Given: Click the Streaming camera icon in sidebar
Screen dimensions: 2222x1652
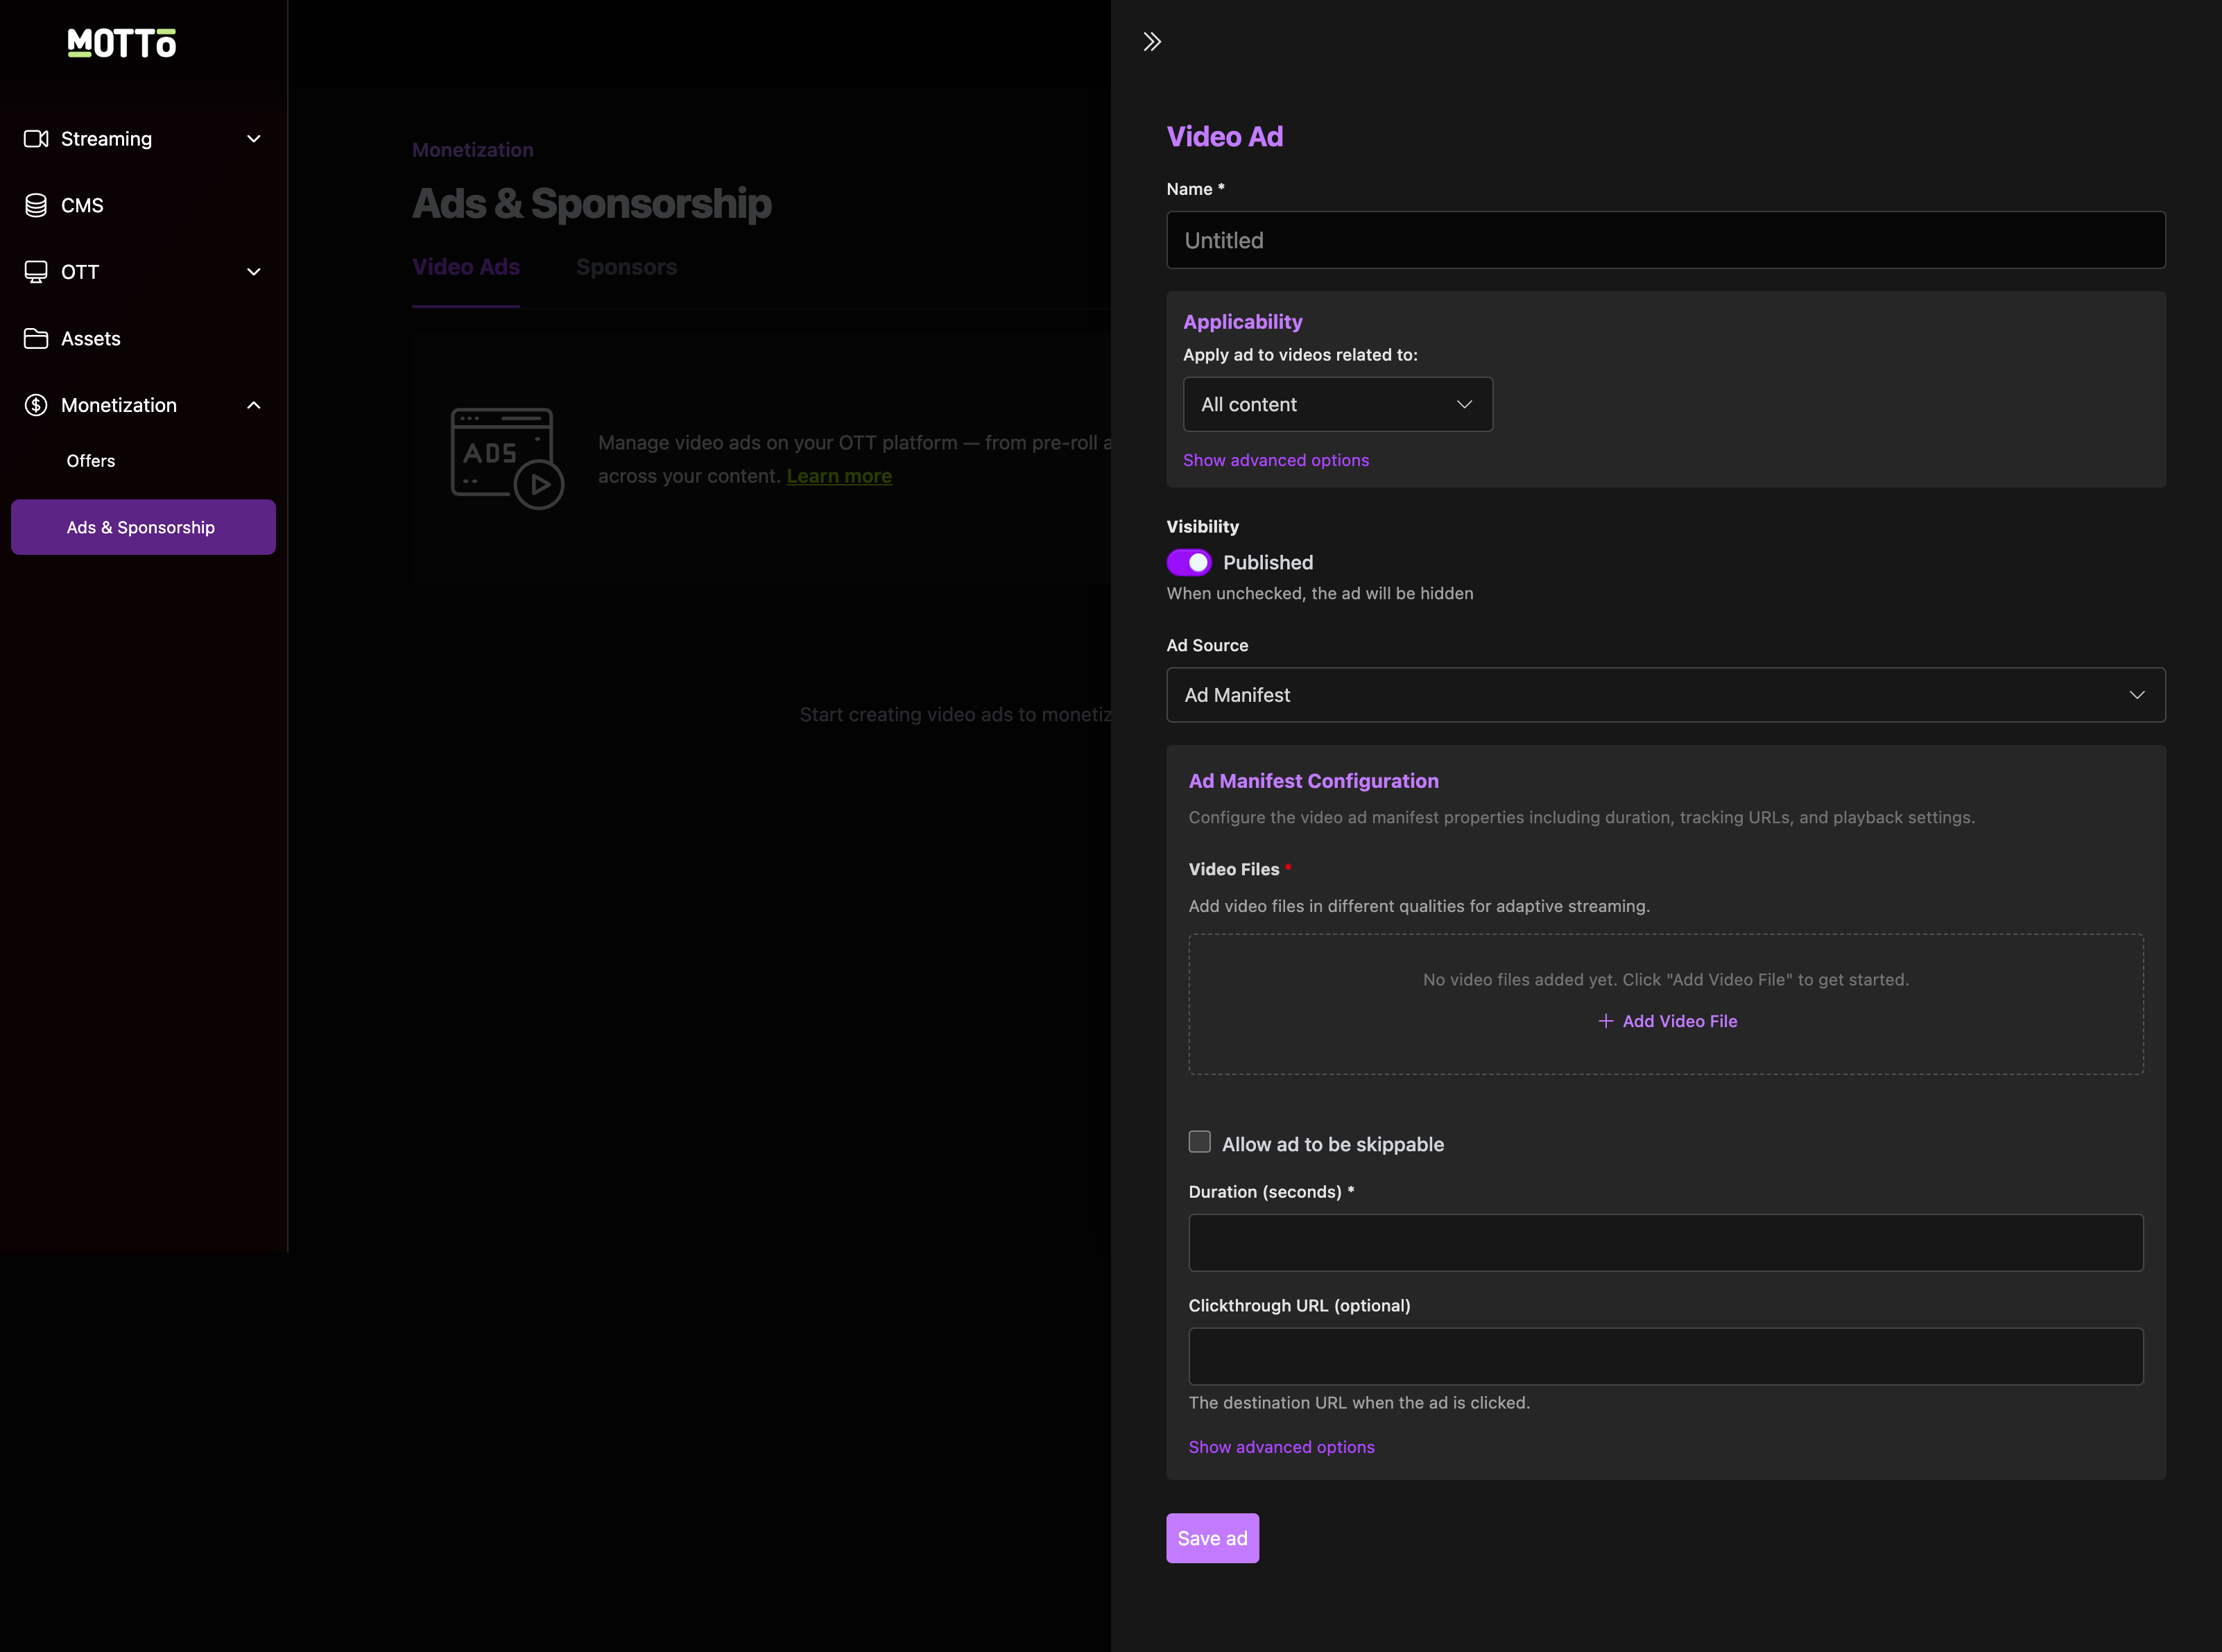Looking at the screenshot, I should click(36, 139).
